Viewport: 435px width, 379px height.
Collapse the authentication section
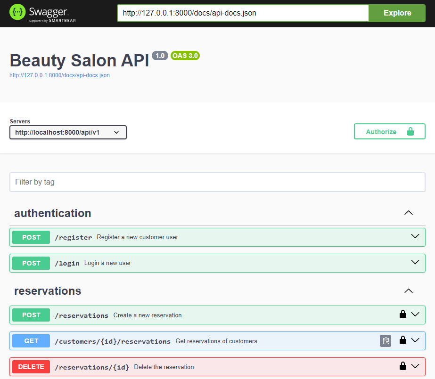(409, 213)
